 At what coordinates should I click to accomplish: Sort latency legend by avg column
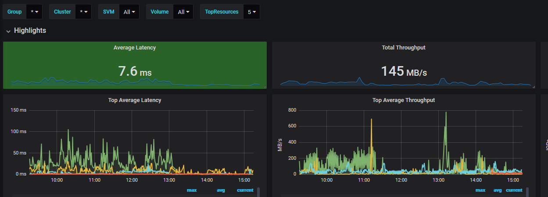point(221,190)
